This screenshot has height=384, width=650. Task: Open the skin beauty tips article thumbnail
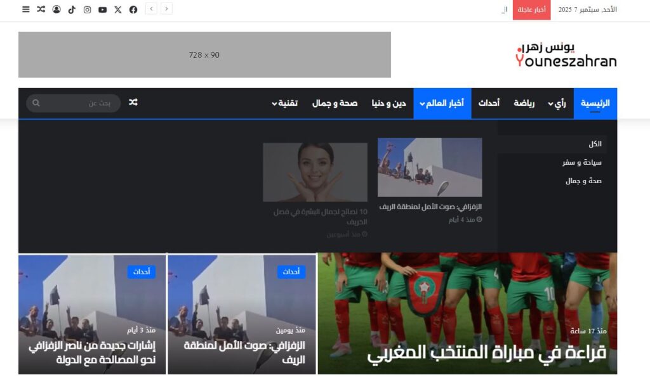[x=315, y=172]
